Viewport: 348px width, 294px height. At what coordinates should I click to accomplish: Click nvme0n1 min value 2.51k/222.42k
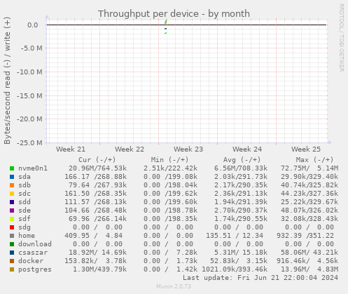(x=170, y=168)
